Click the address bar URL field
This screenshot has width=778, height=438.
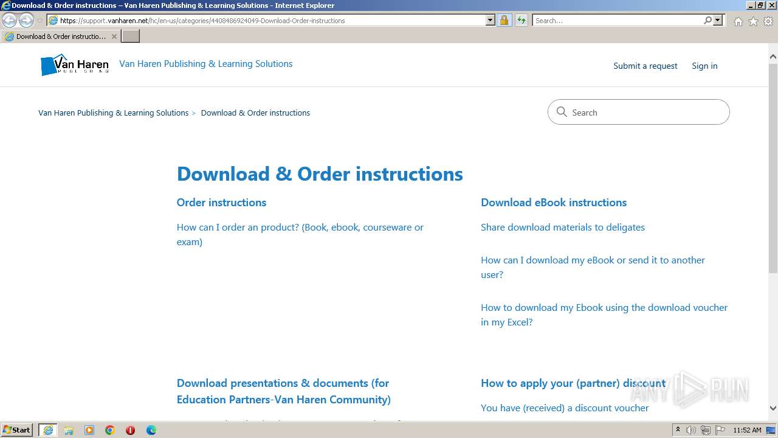click(266, 20)
